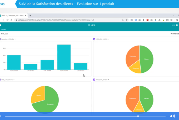
Task: Click the 40% axis label
Action: click(4, 56)
